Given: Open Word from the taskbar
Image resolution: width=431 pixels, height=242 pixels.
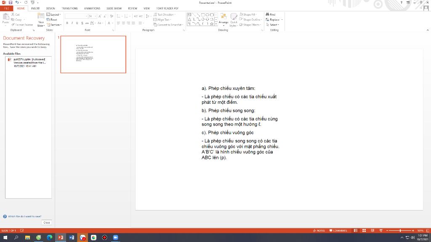Looking at the screenshot, I should [72, 237].
